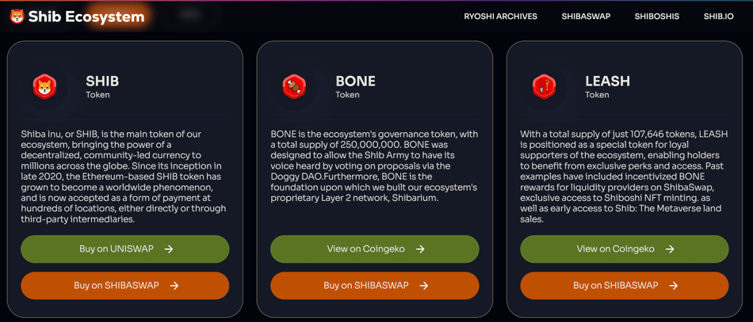Click the Shib Ecosystem title text
The image size is (753, 322).
pyautogui.click(x=86, y=17)
